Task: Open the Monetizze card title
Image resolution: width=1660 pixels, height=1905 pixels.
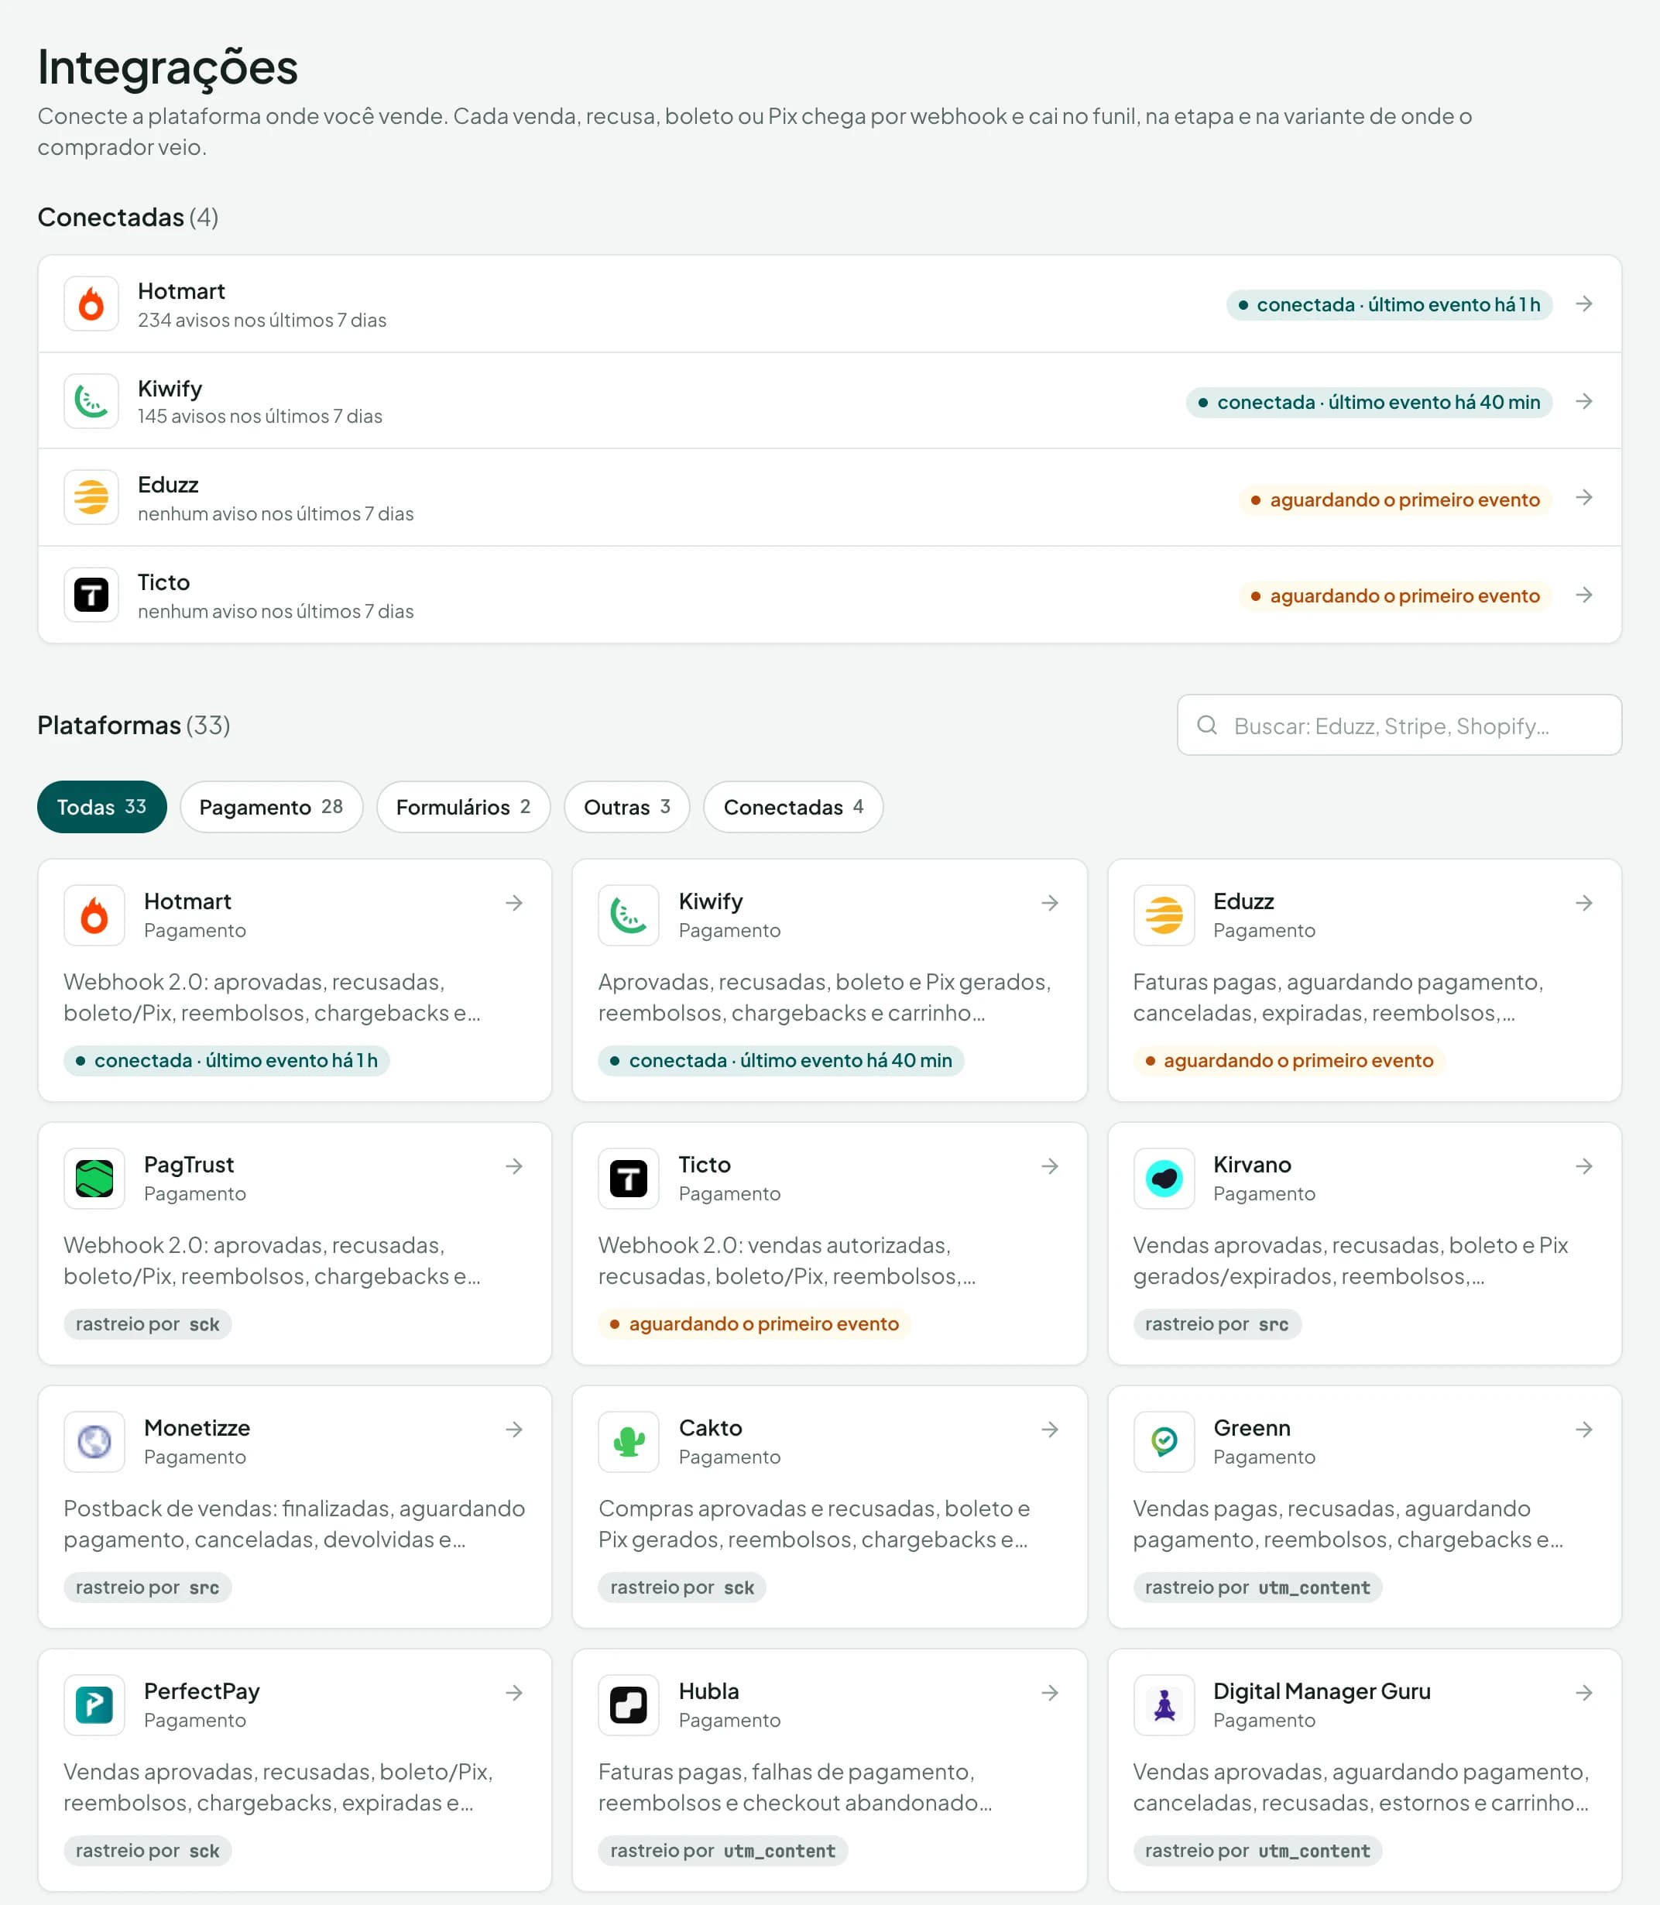Action: tap(197, 1428)
